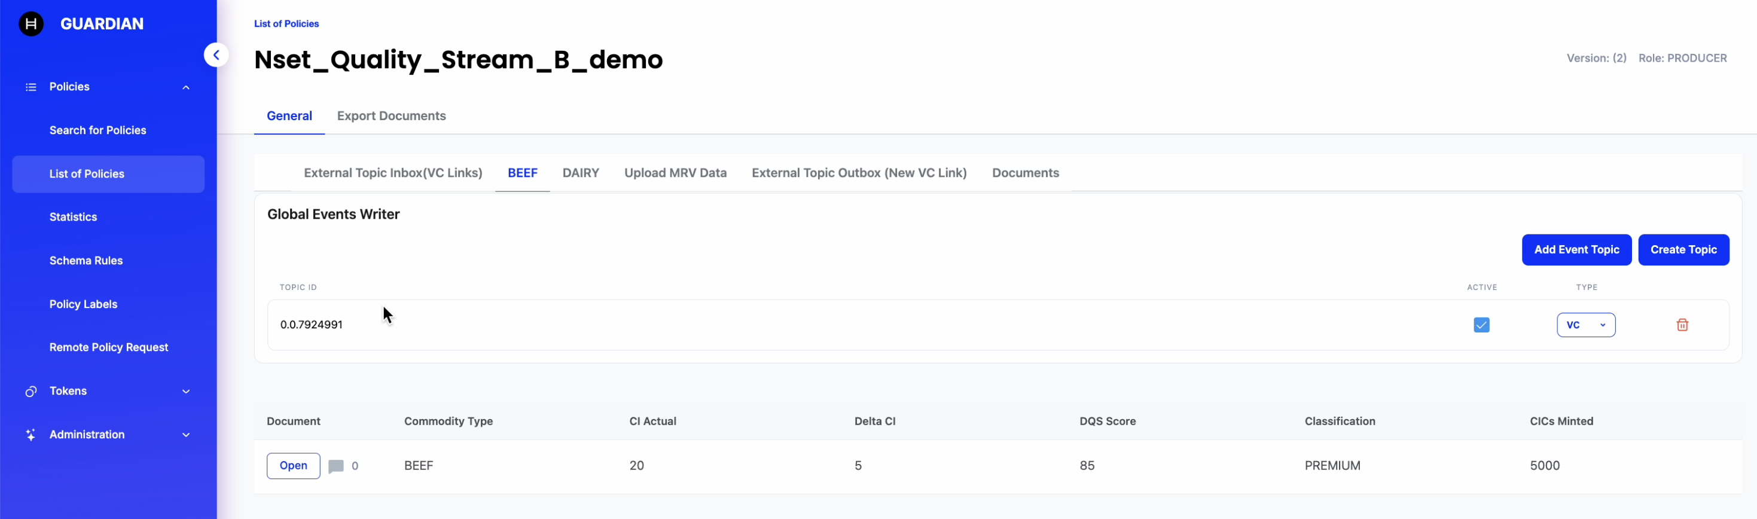1757x519 pixels.
Task: Click the comment bubble icon in BEEF row
Action: [335, 466]
